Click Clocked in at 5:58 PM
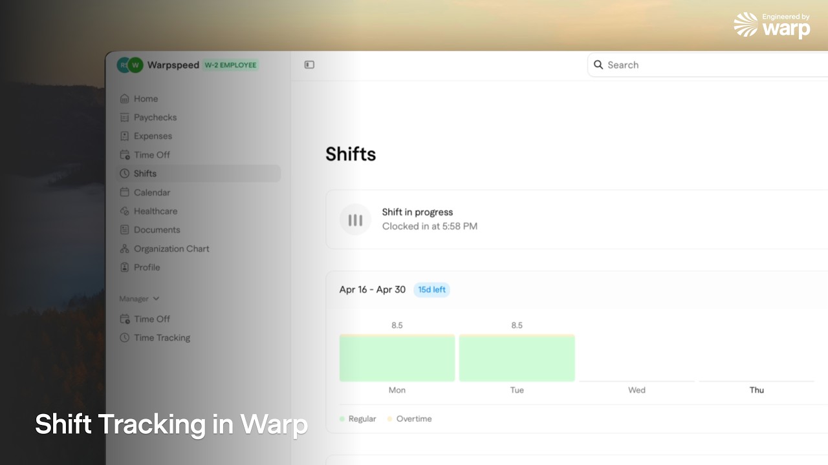 point(430,226)
